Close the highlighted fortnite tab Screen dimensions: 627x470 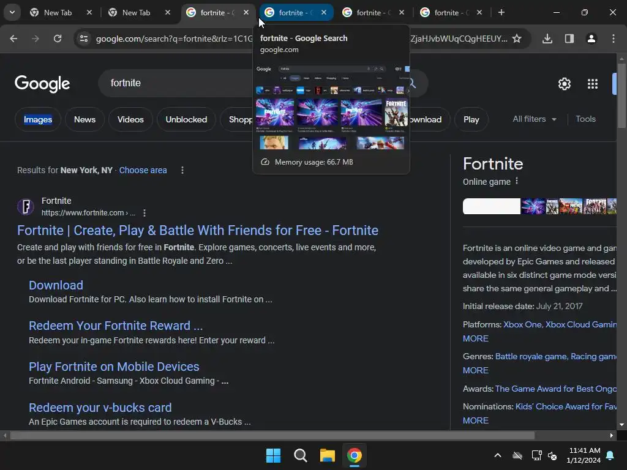point(324,12)
